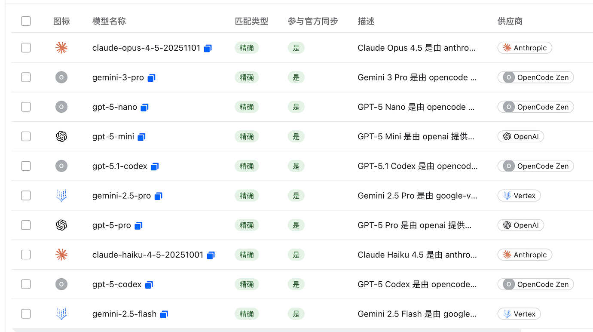Click the 是 tag in gpt-5-mini row
593x332 pixels.
296,136
